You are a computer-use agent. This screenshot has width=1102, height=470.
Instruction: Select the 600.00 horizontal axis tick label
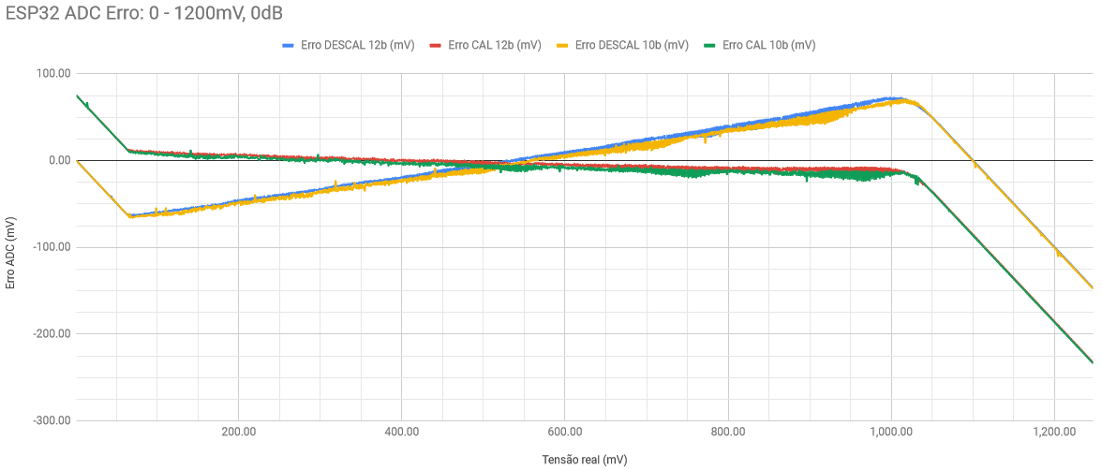(565, 433)
